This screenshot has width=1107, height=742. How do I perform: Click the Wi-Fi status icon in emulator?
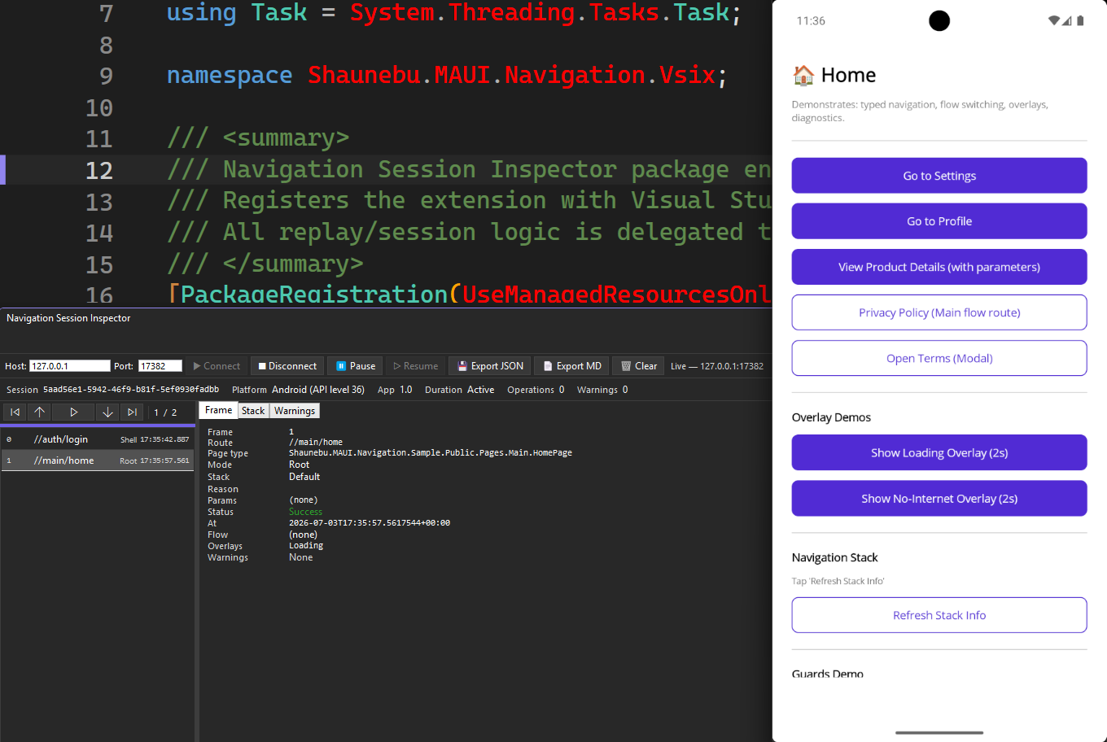pos(1054,20)
